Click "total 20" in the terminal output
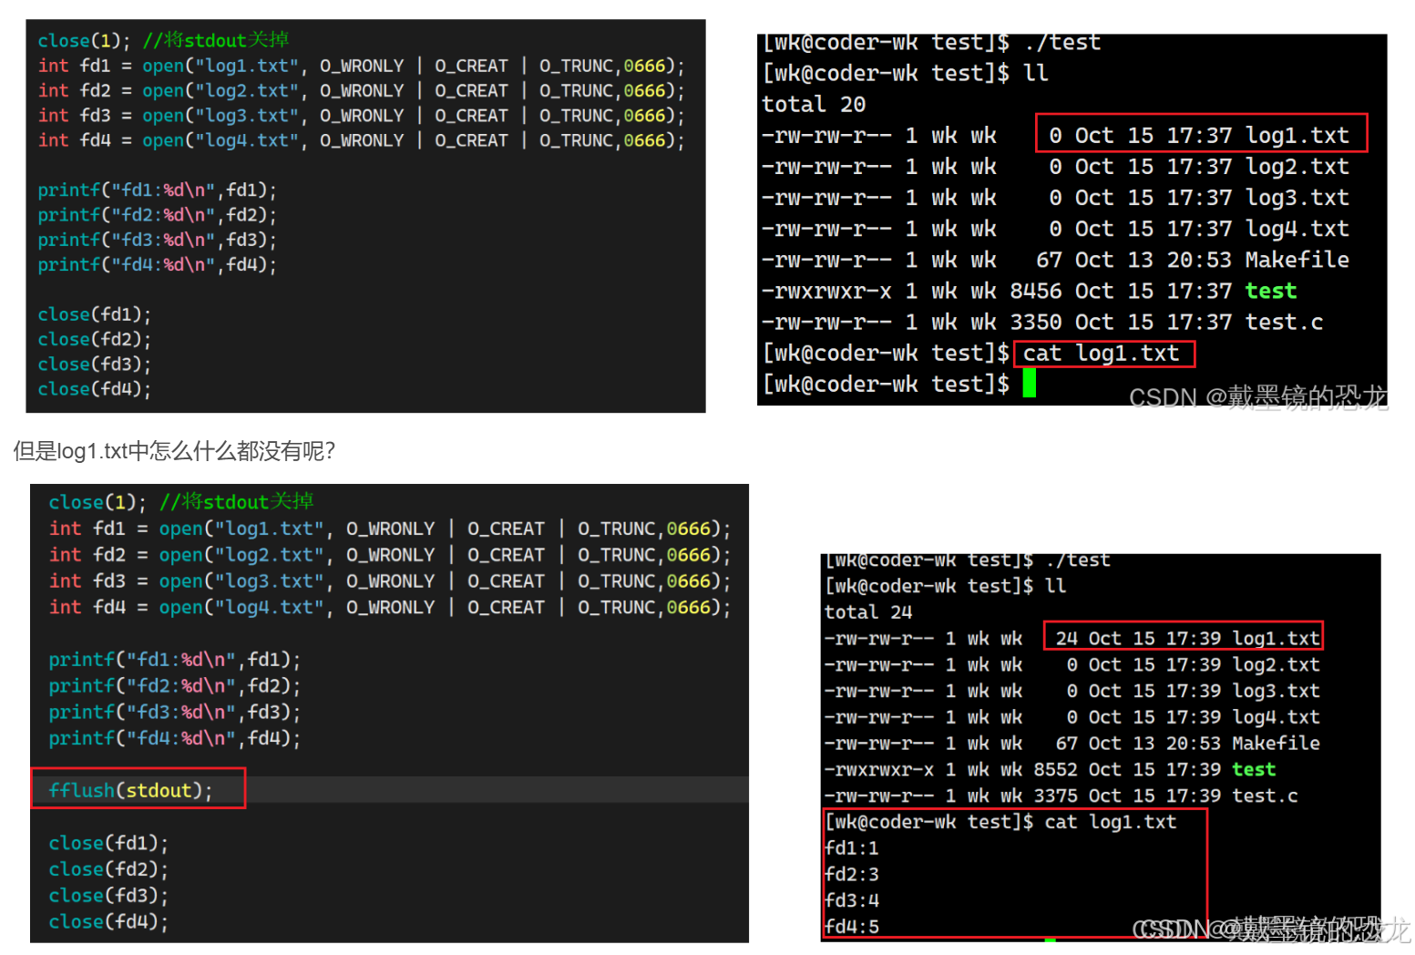The image size is (1415, 955). [814, 104]
